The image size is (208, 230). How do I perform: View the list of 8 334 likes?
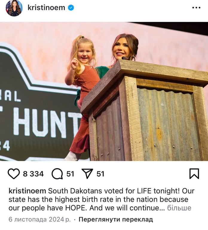coord(33,174)
